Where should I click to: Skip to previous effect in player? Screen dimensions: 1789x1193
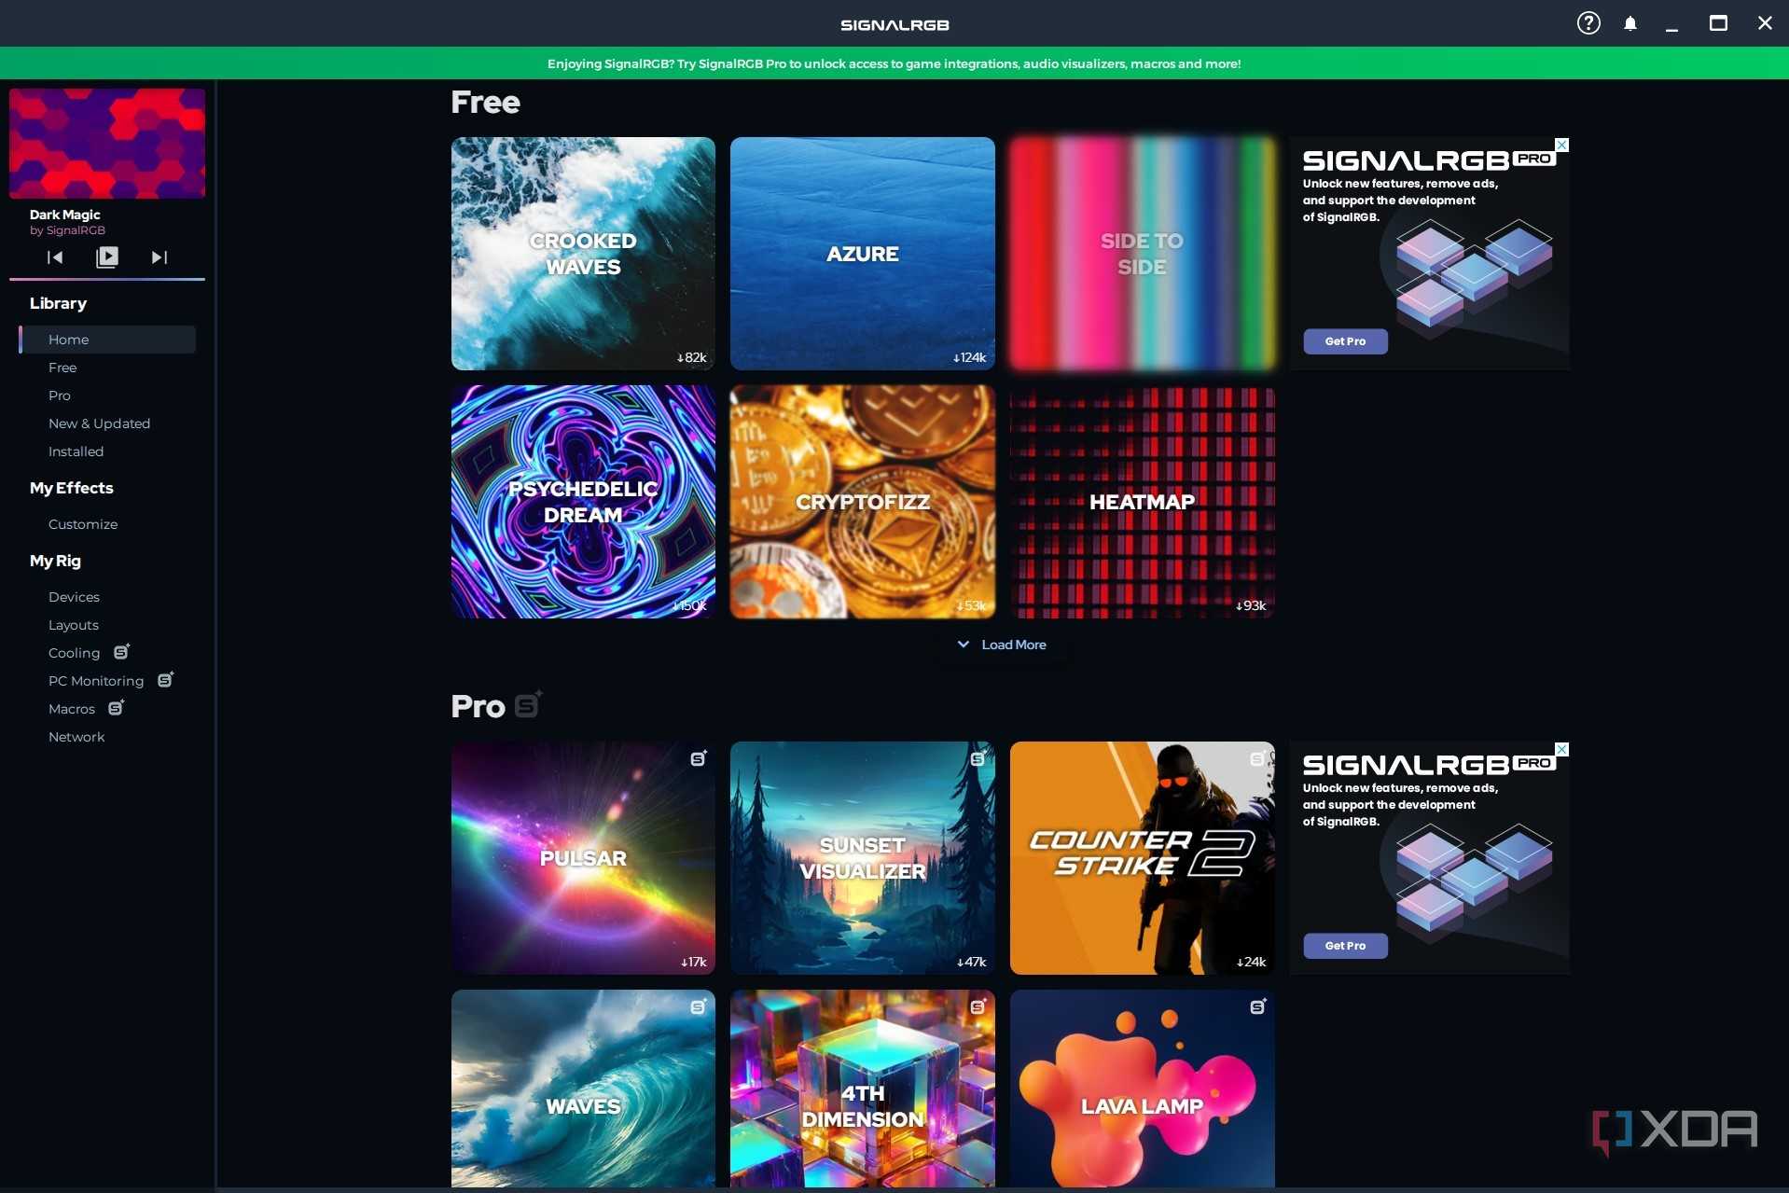[x=55, y=257]
